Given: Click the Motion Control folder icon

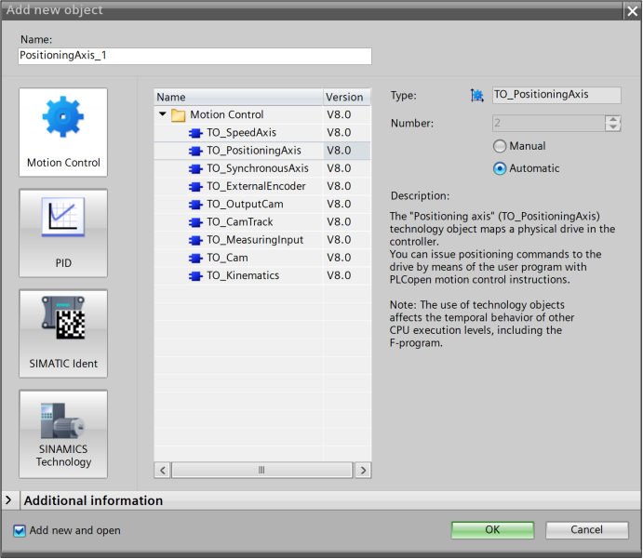Looking at the screenshot, I should tap(178, 115).
